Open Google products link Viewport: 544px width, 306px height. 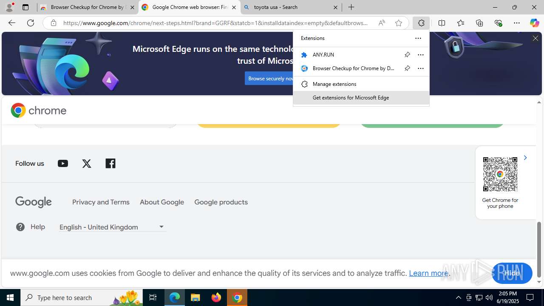pyautogui.click(x=221, y=202)
